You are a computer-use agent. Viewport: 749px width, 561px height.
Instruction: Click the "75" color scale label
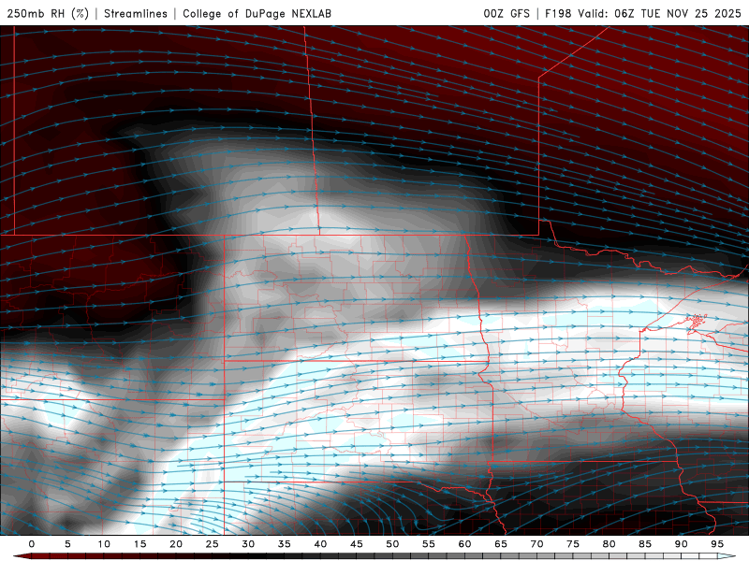point(572,544)
